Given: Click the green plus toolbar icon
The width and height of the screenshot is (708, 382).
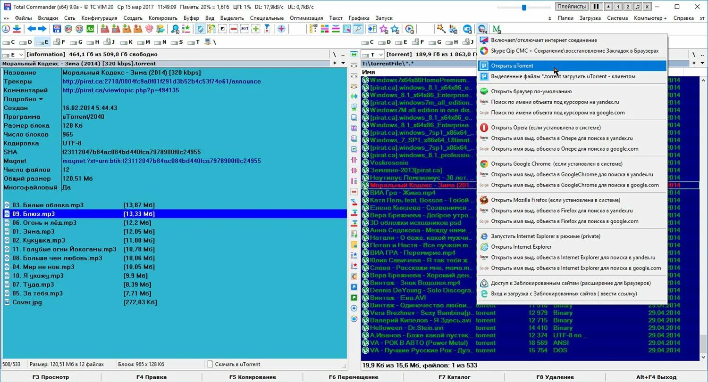Looking at the screenshot, I should click(x=256, y=29).
